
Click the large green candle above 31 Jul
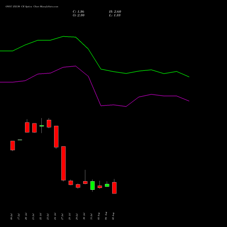click(93, 185)
